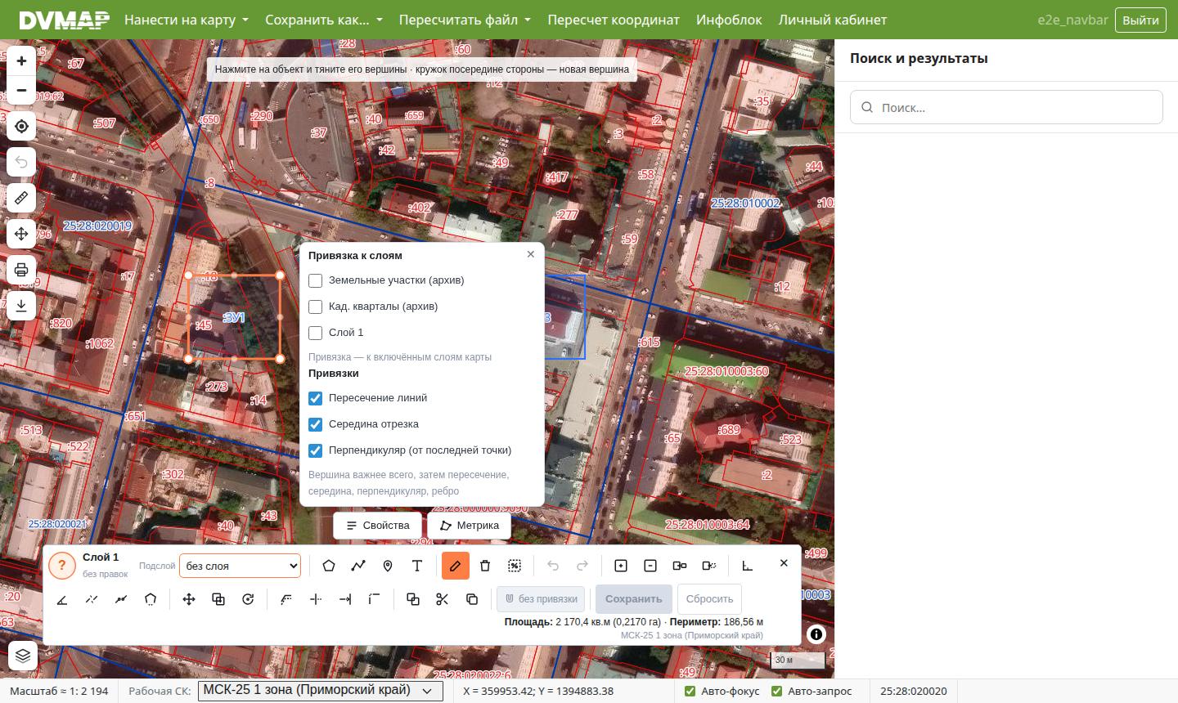
Task: Open the print map tool
Action: [x=21, y=270]
